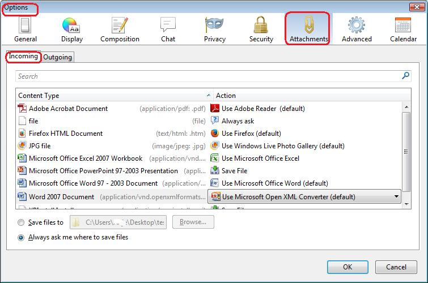This screenshot has height=283, width=428.
Task: Open the Calendar options pane
Action: (403, 29)
